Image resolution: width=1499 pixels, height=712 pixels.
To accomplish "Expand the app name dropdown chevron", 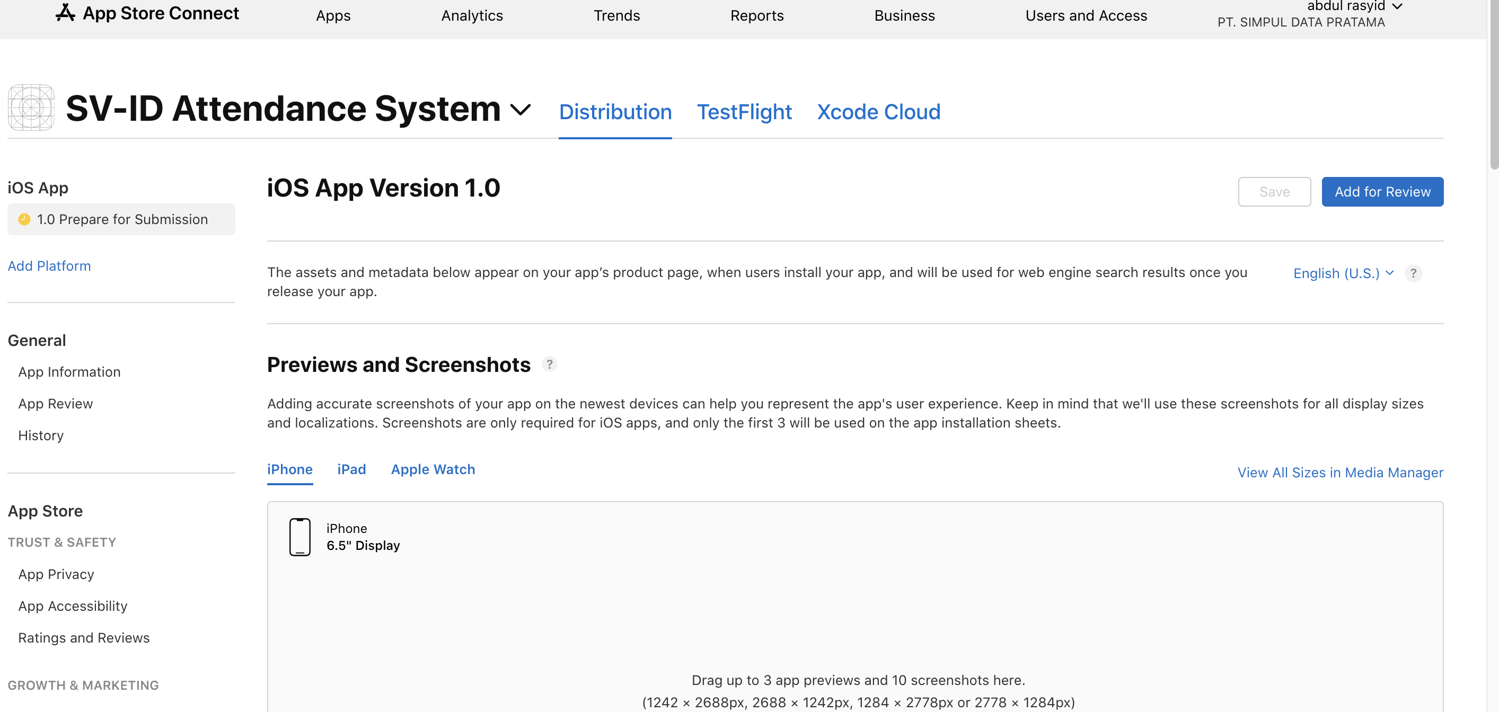I will click(520, 109).
